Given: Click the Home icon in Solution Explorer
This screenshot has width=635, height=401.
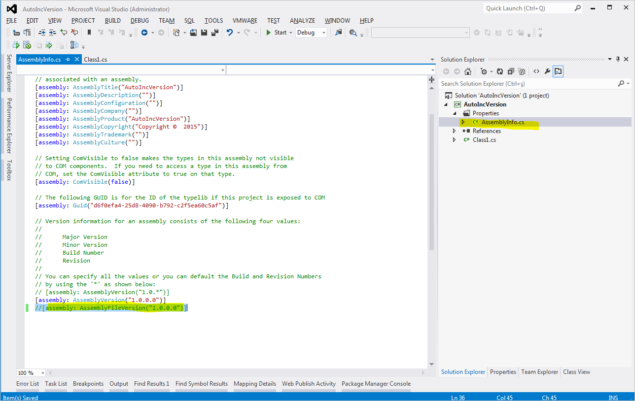Looking at the screenshot, I should coord(468,71).
